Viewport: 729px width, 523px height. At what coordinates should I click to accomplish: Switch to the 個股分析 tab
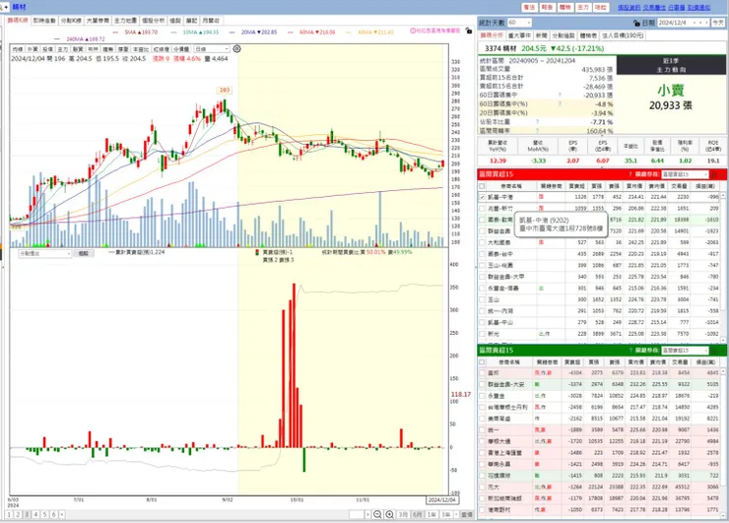click(x=153, y=21)
